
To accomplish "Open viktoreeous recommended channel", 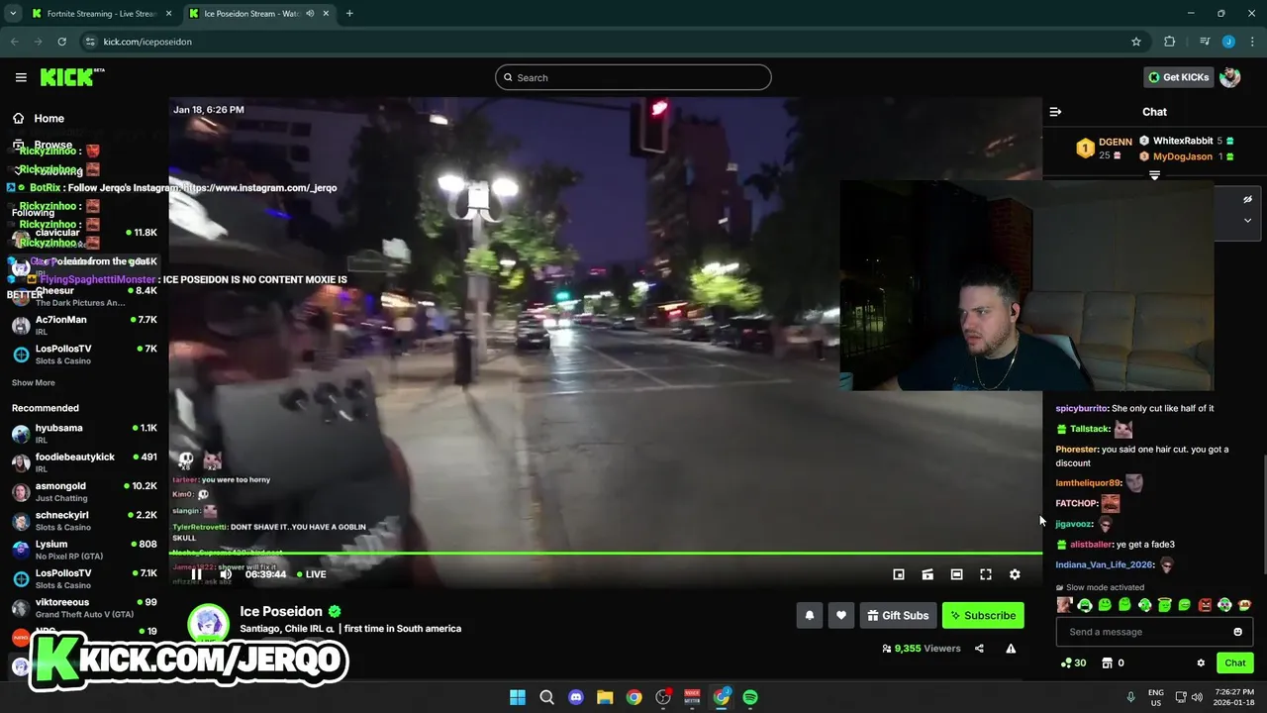I will [84, 608].
